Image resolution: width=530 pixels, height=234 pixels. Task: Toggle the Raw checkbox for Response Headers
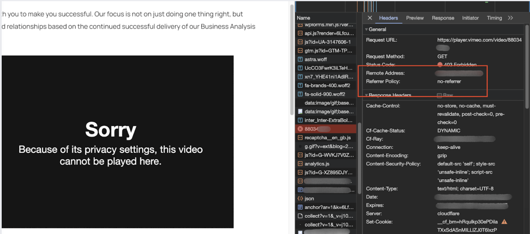click(x=439, y=95)
